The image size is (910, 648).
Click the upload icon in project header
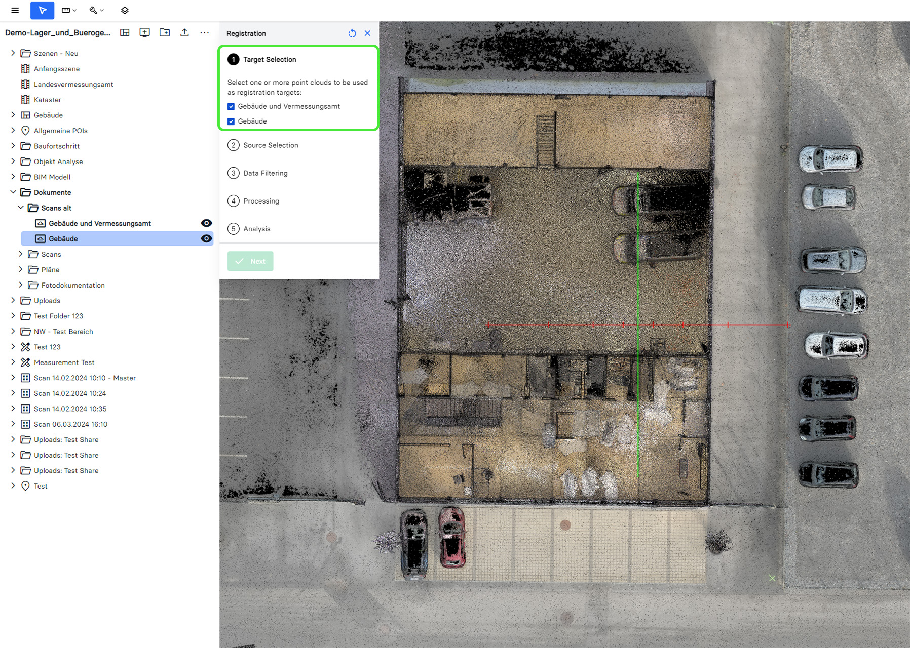pos(184,33)
